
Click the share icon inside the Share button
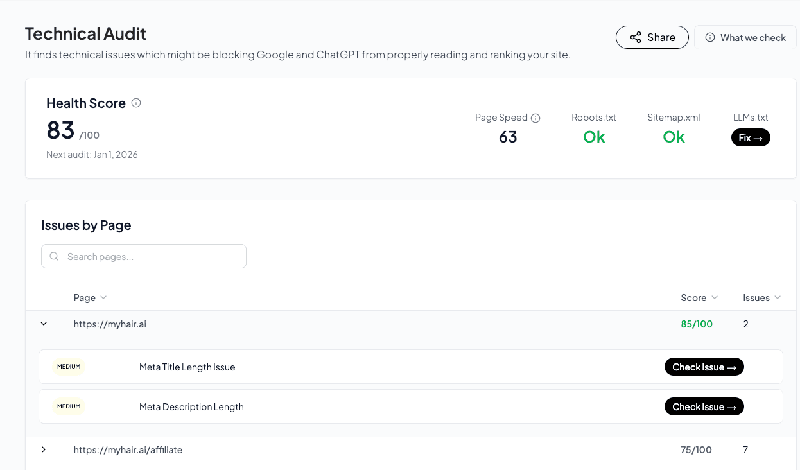tap(636, 37)
